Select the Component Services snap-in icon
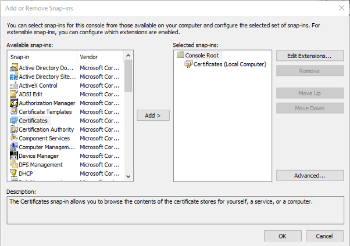This screenshot has height=246, width=350. 14,138
